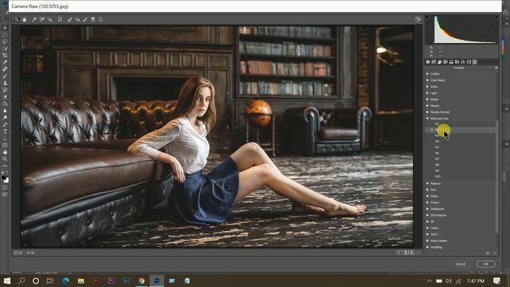Select the Targeted Adjustment tool
Viewport: 510px width, 287px height.
(x=49, y=19)
